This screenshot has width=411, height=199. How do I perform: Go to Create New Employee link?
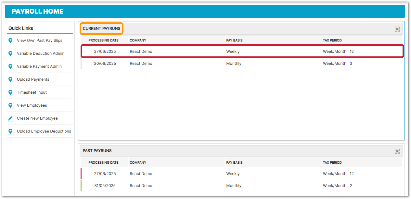point(37,118)
